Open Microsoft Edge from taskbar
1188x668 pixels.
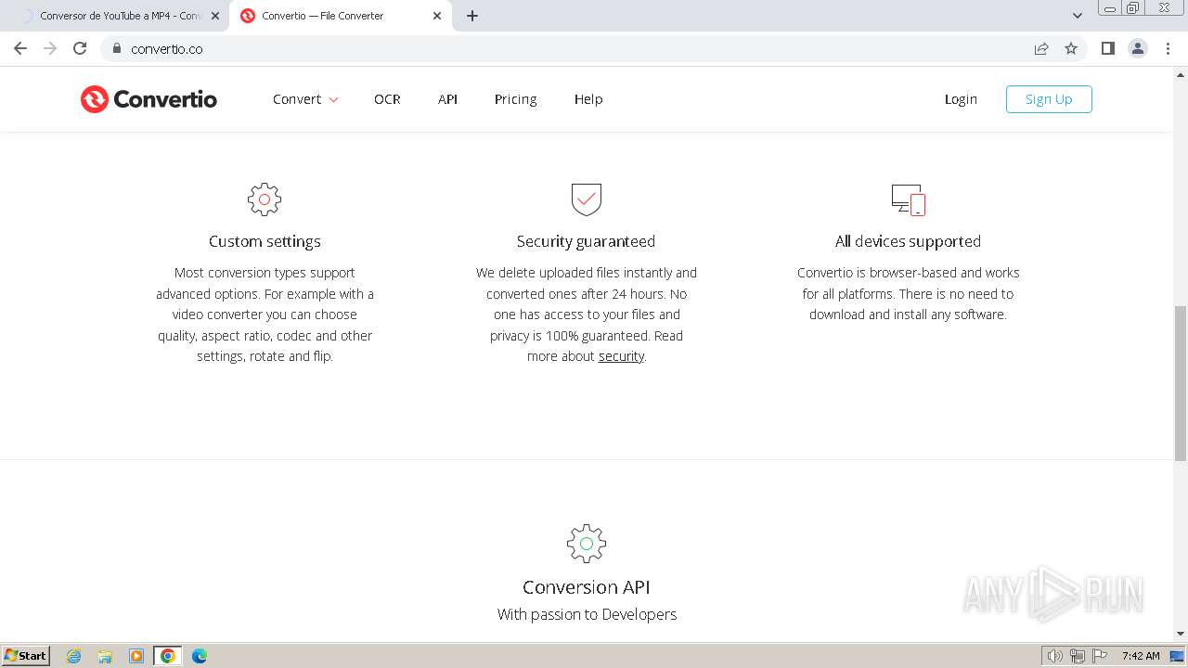[200, 656]
